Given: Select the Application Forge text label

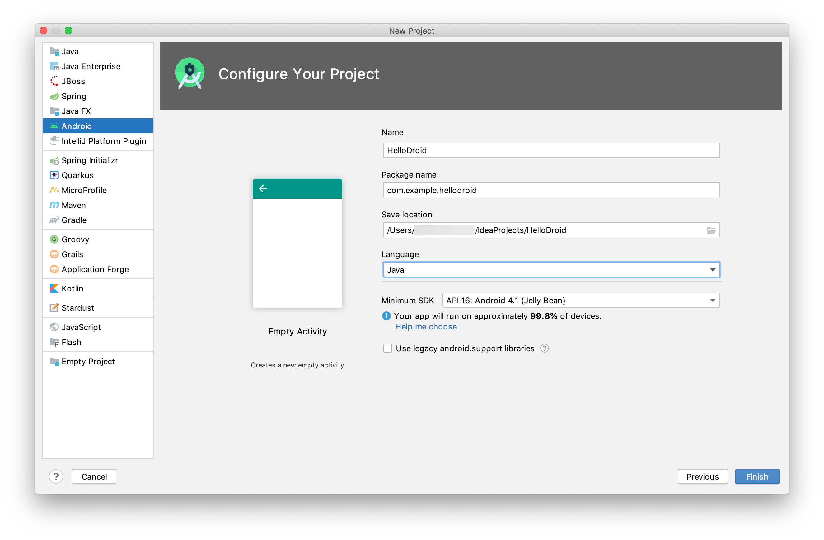Looking at the screenshot, I should (x=95, y=269).
